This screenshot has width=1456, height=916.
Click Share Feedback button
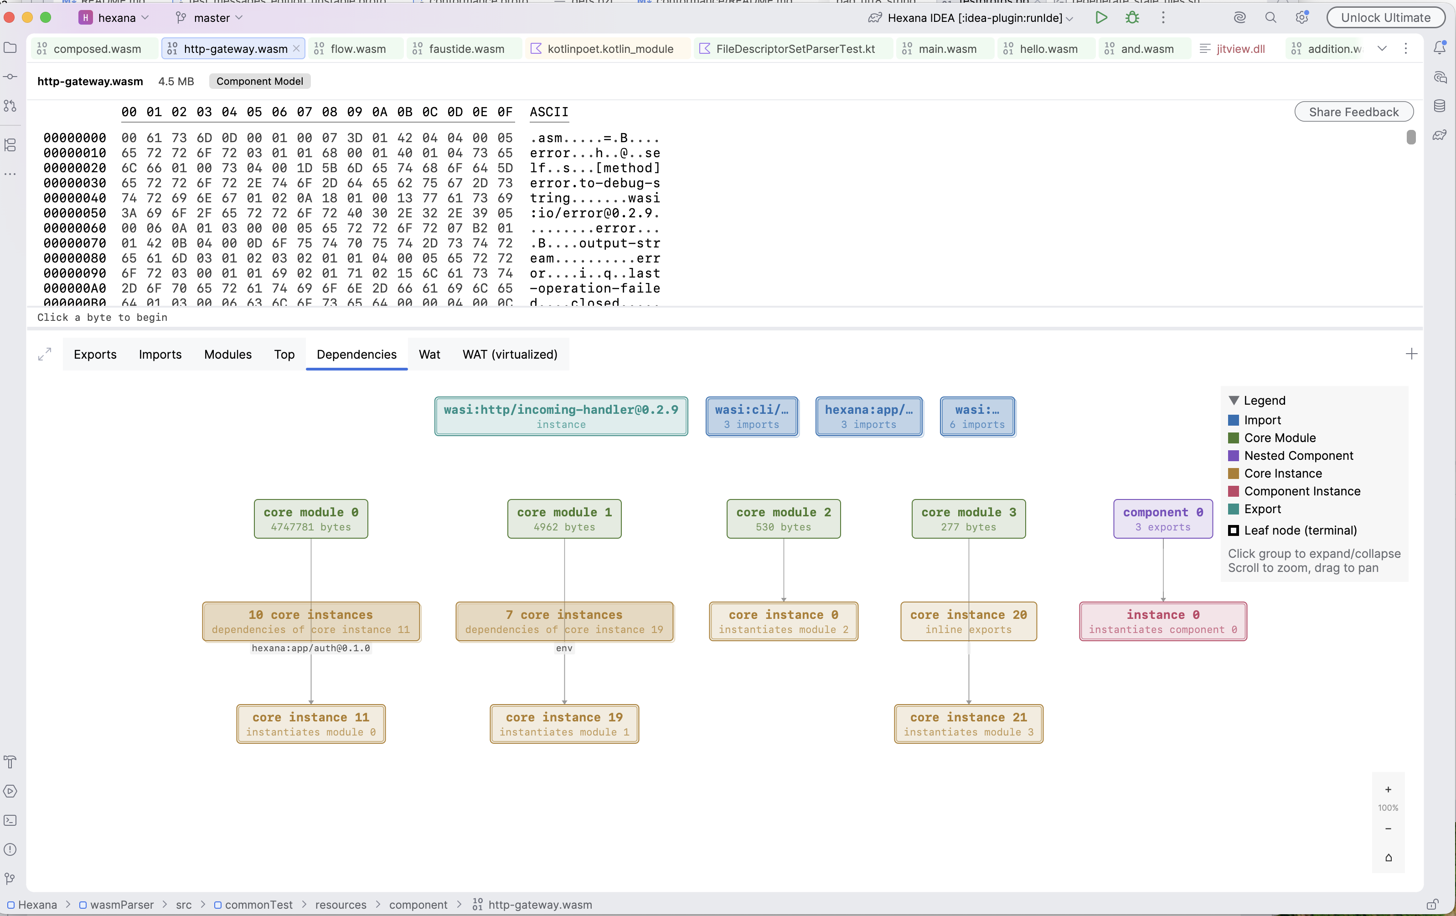point(1353,112)
